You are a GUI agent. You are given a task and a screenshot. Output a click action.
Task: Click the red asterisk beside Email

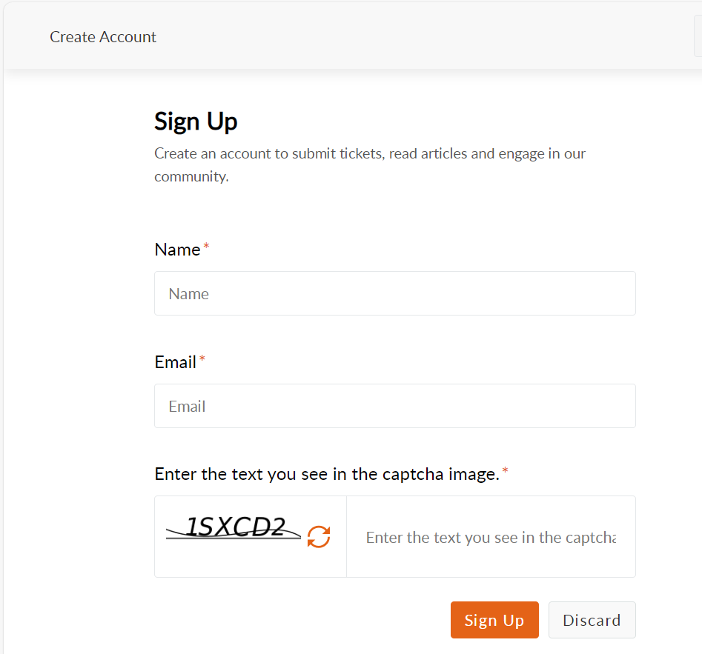pos(202,361)
